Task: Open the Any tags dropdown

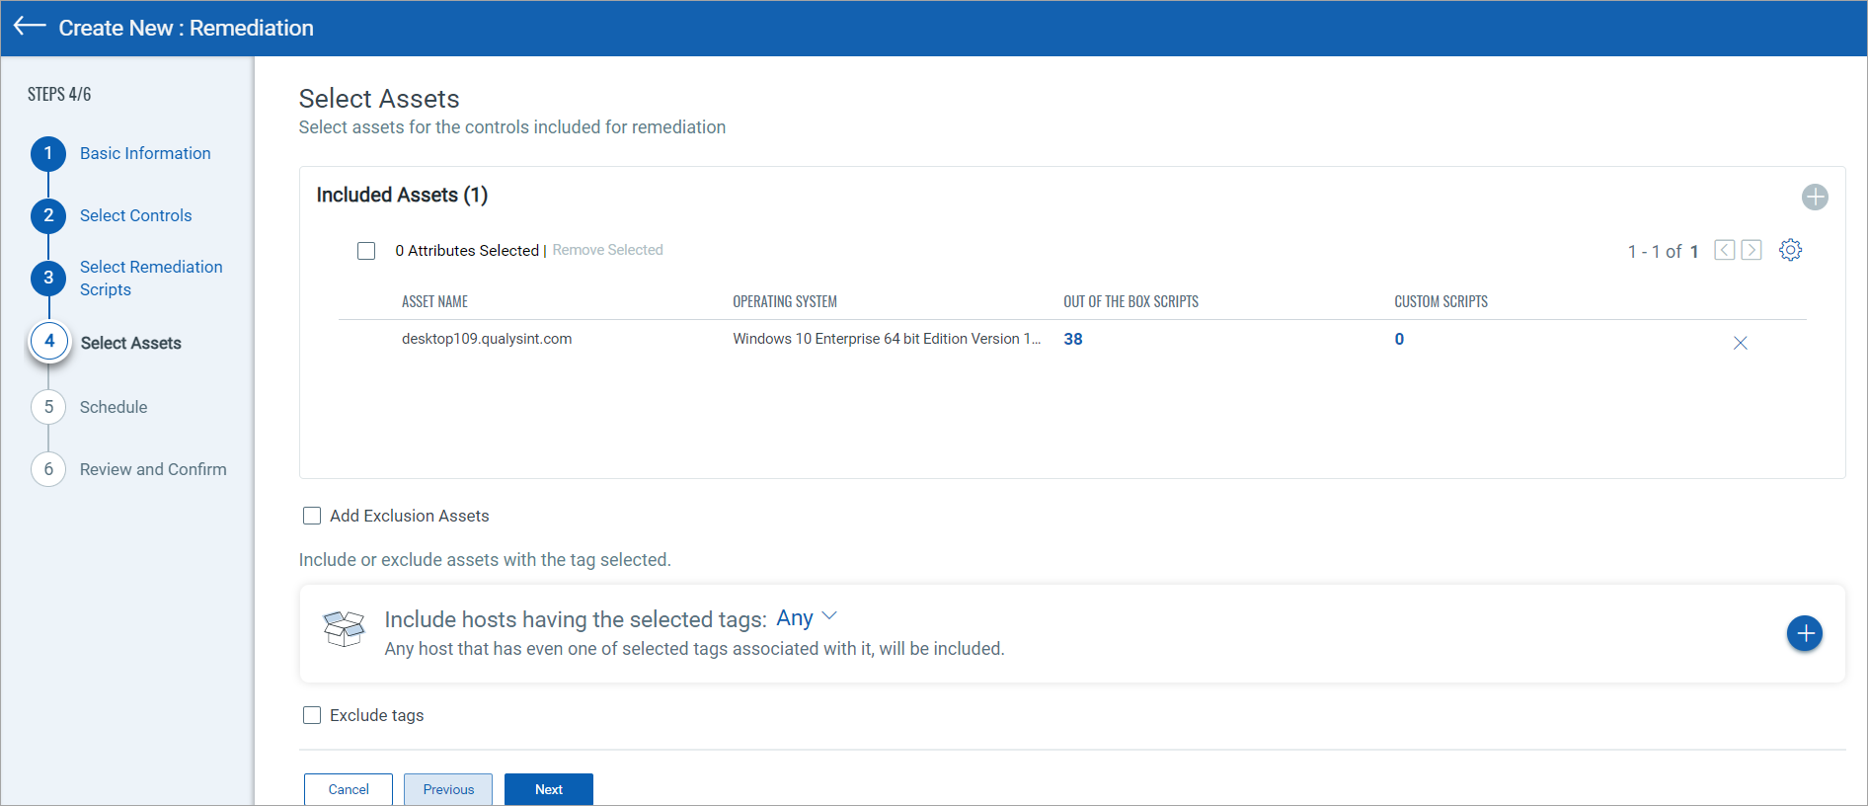Action: coord(795,618)
